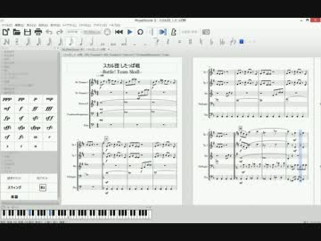Print the score with the printer icon

pyautogui.click(x=38, y=32)
